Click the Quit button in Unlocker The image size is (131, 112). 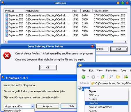point(119,49)
